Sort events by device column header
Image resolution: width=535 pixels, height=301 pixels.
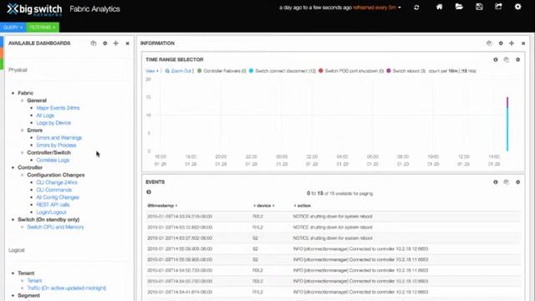point(264,206)
